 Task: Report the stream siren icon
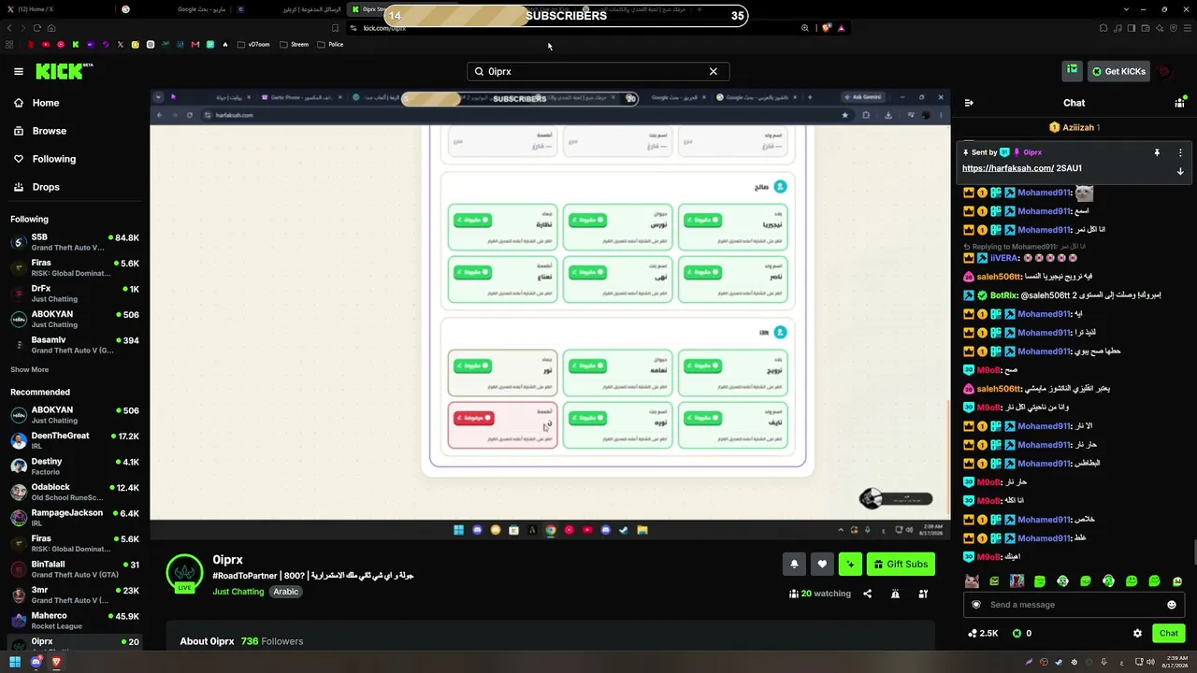click(895, 594)
